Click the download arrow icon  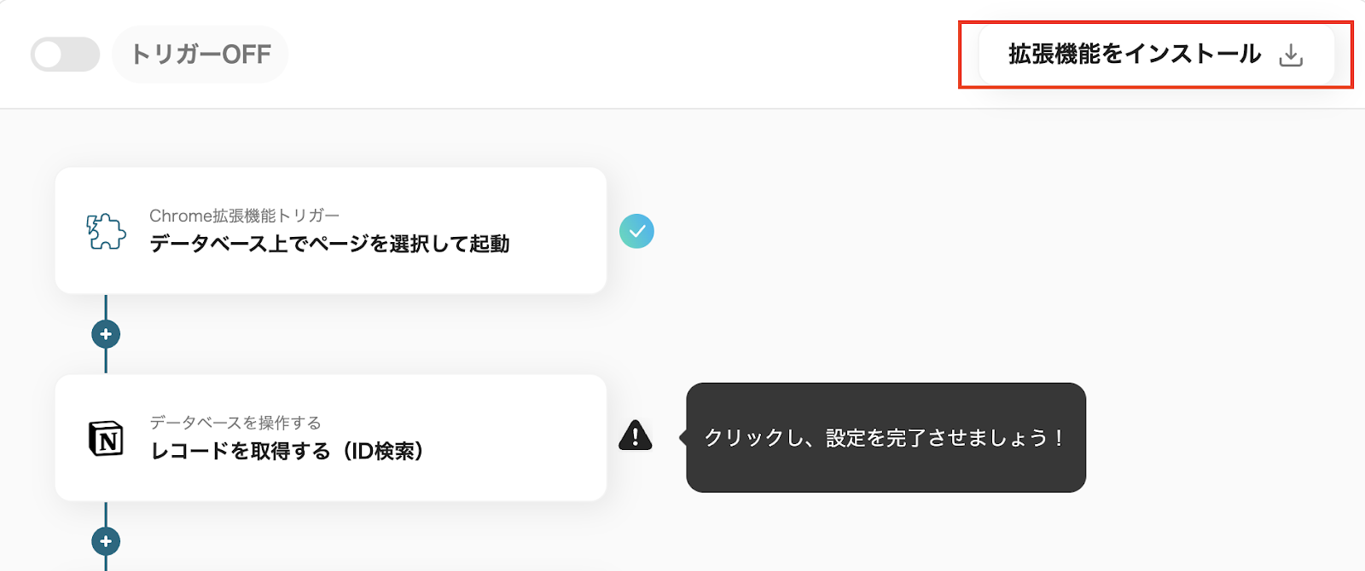(x=1291, y=55)
